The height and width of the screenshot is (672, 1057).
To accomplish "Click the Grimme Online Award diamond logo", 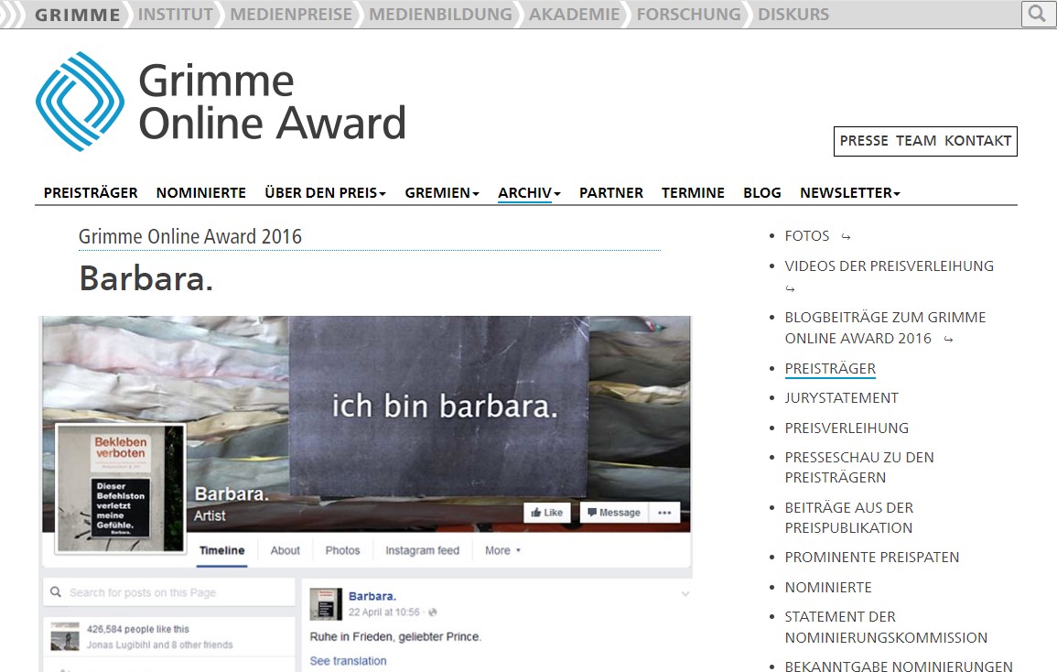I will click(x=81, y=102).
